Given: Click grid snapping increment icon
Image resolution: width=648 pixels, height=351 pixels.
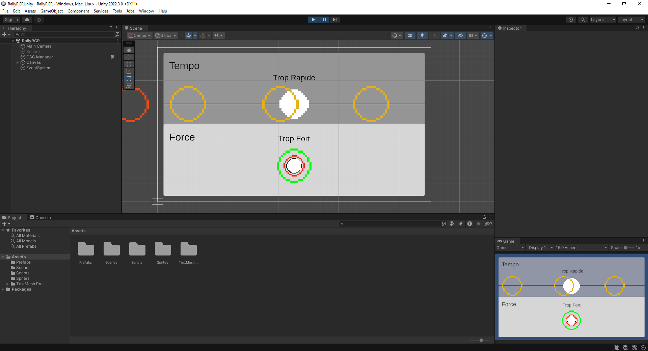Looking at the screenshot, I should pyautogui.click(x=202, y=35).
